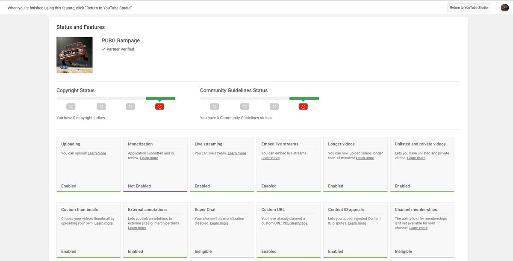Open Learn more link in Live streaming card
Screen dimensions: 513x261
(237, 153)
